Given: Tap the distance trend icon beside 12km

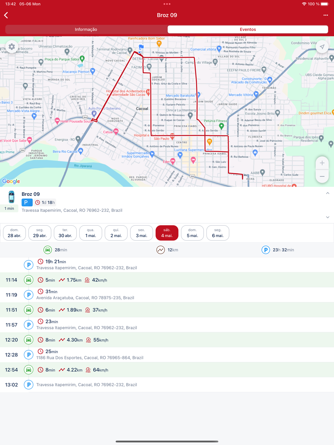Looking at the screenshot, I should pyautogui.click(x=161, y=250).
